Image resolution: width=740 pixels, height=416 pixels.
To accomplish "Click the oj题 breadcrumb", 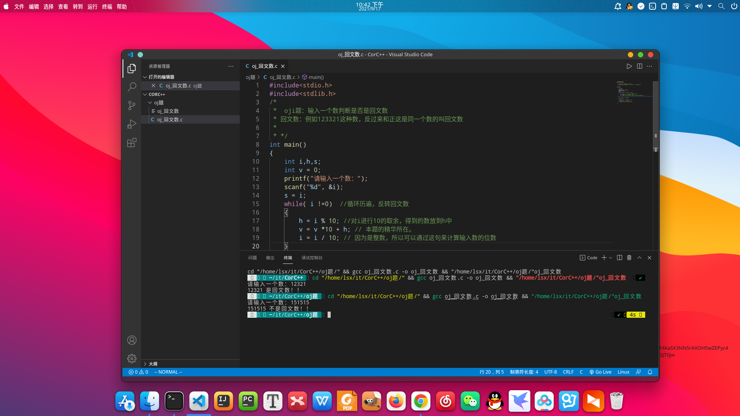I will pyautogui.click(x=251, y=77).
